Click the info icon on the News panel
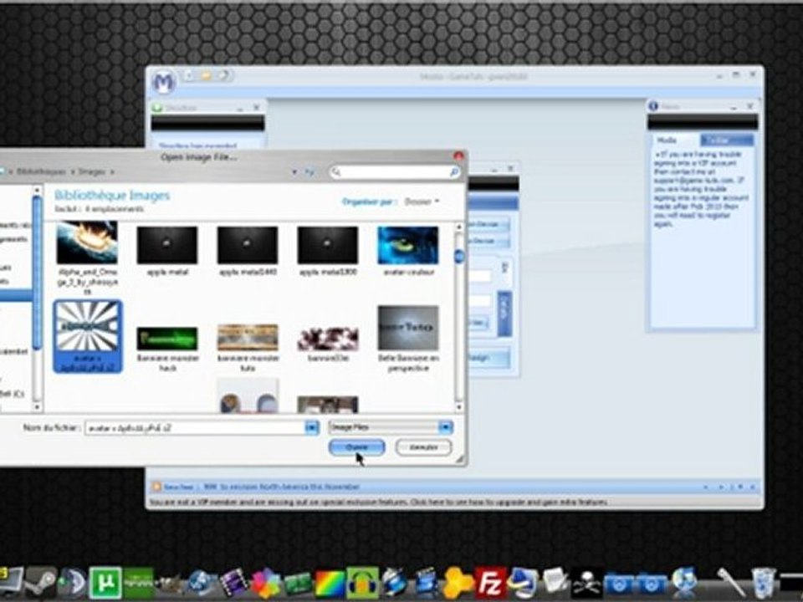This screenshot has width=803, height=602. point(653,106)
